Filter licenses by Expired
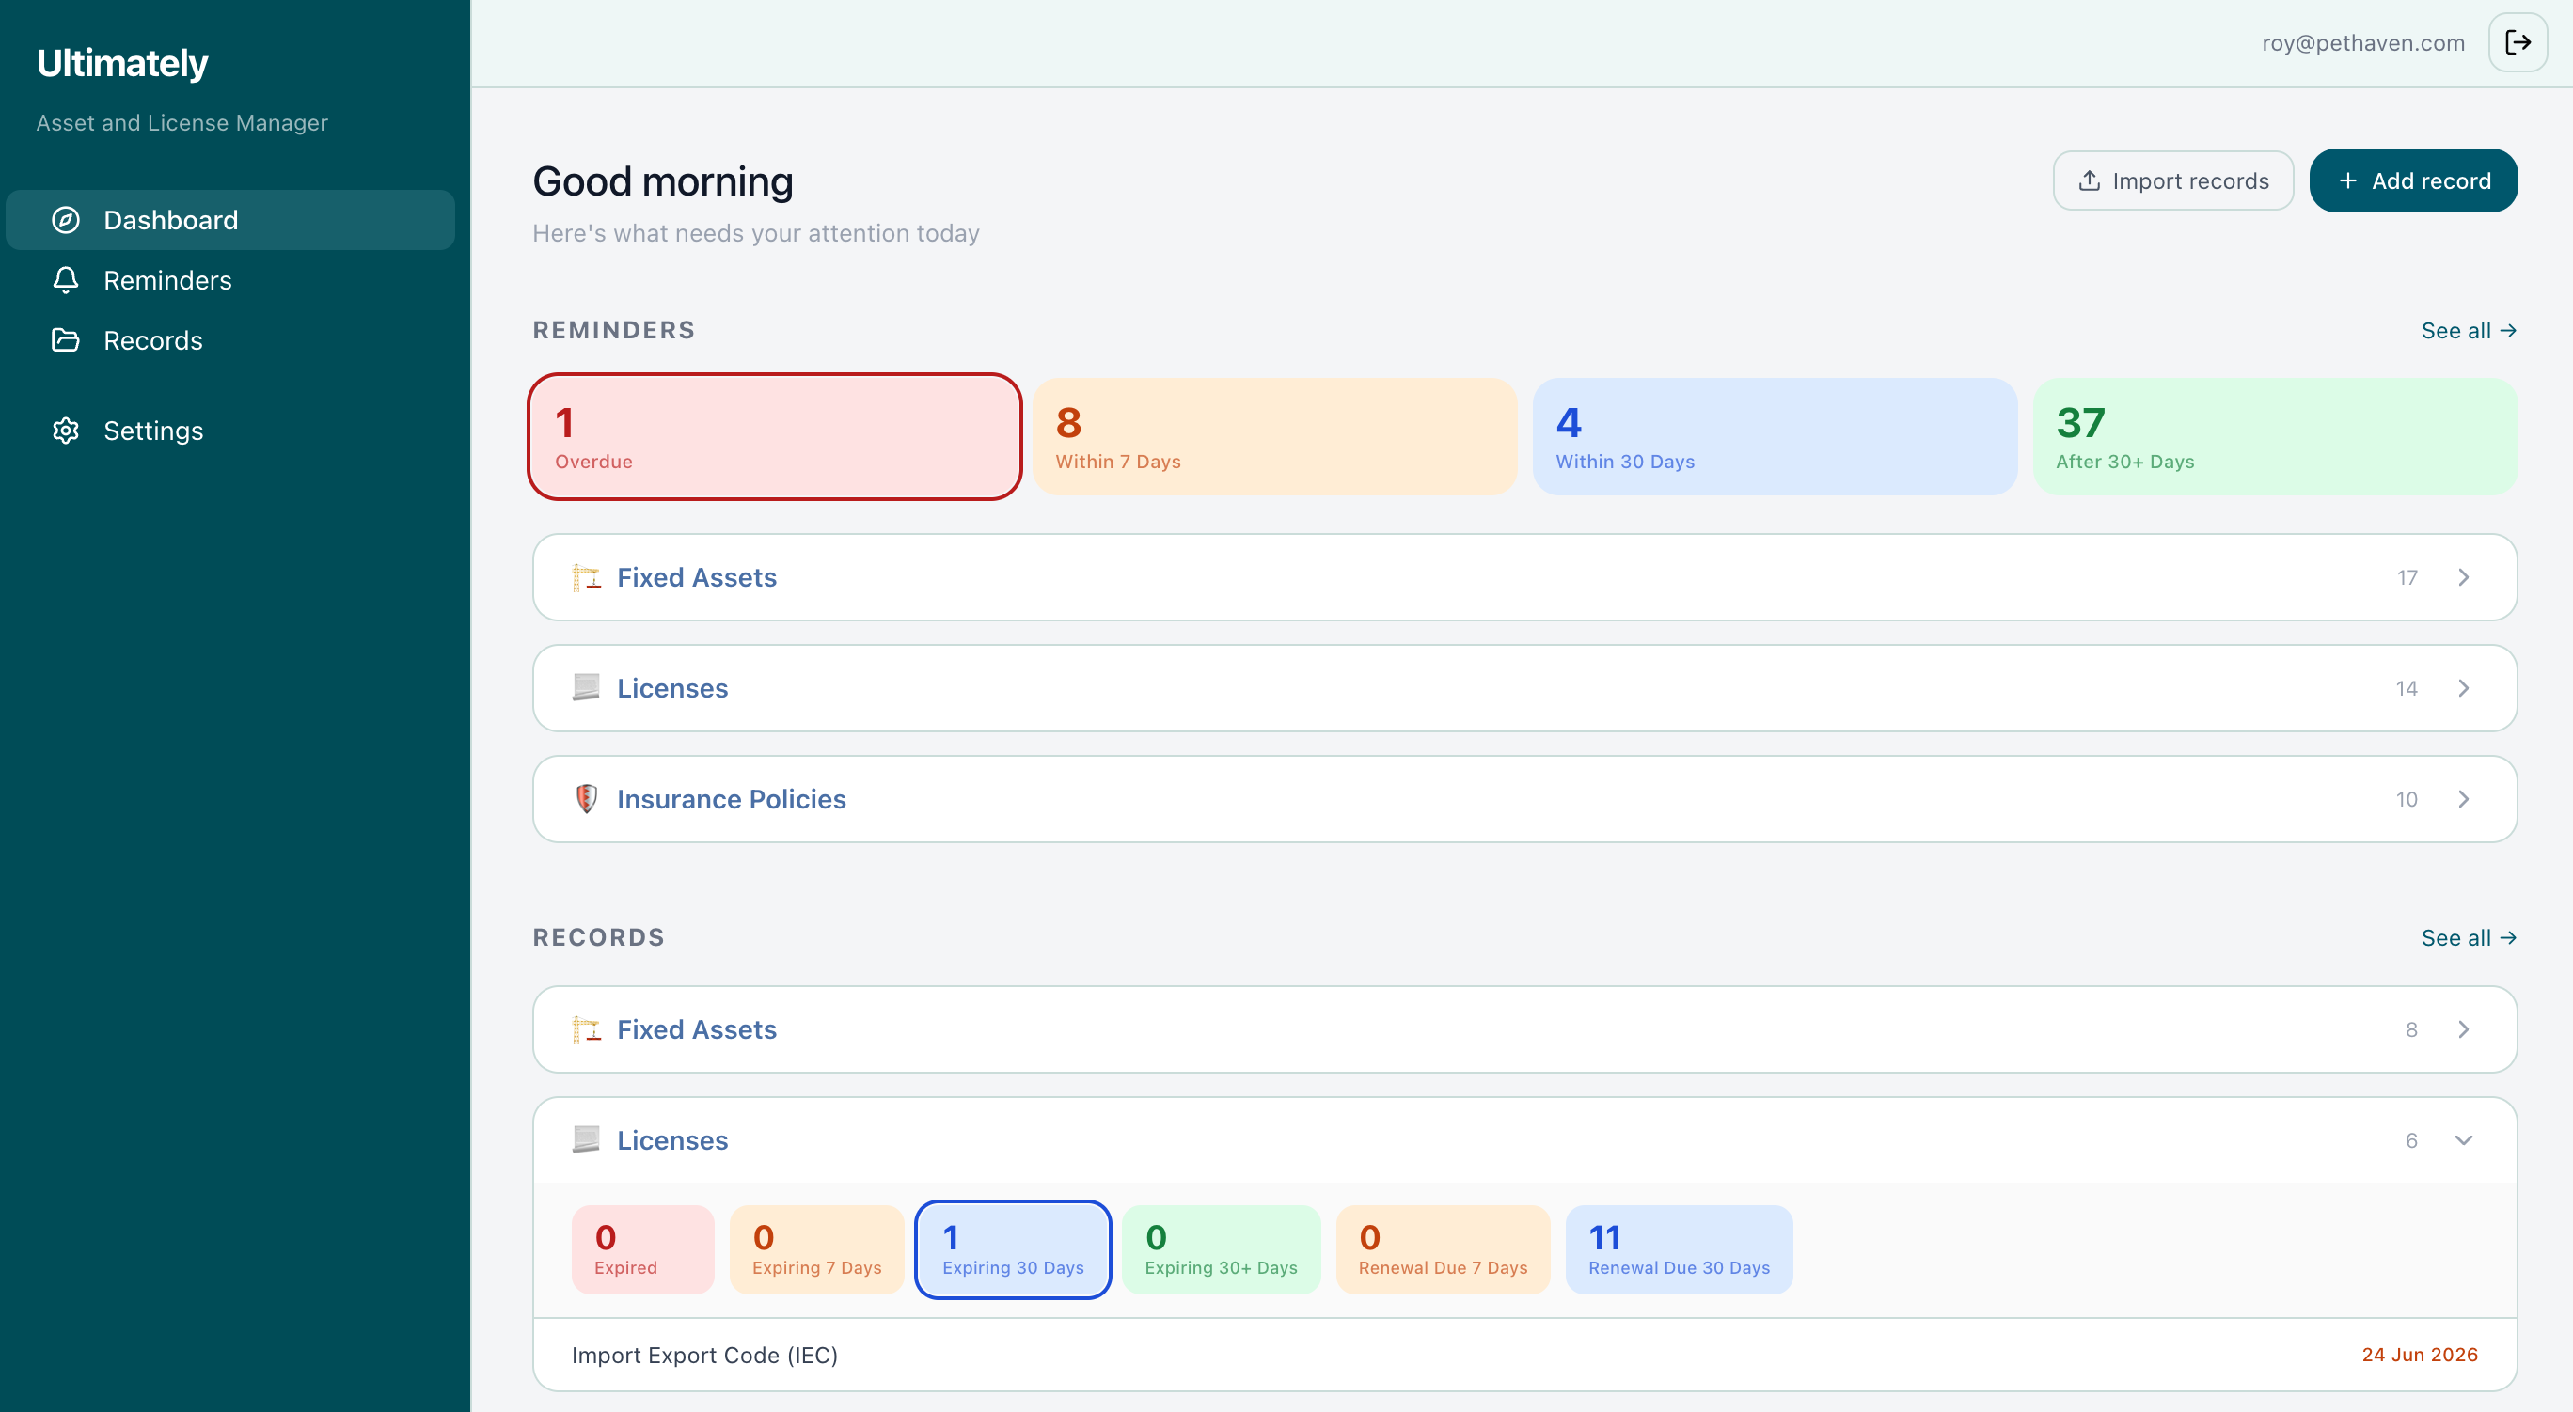Image resolution: width=2573 pixels, height=1412 pixels. 642,1249
